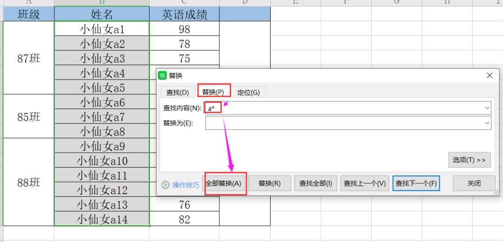Image resolution: width=503 pixels, height=242 pixels.
Task: Click the 操作技巧 play icon
Action: point(165,185)
